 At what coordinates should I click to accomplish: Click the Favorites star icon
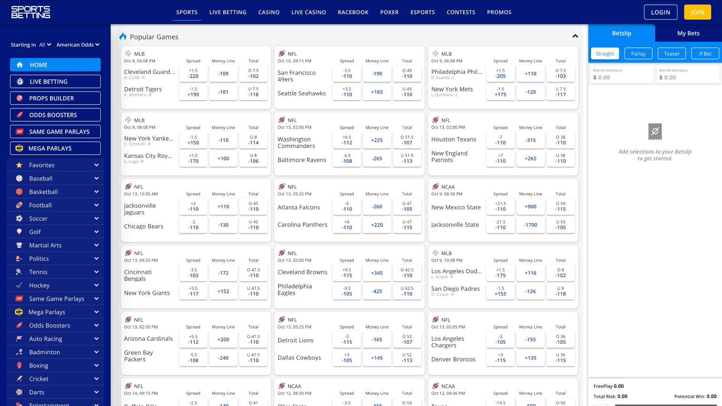point(19,165)
